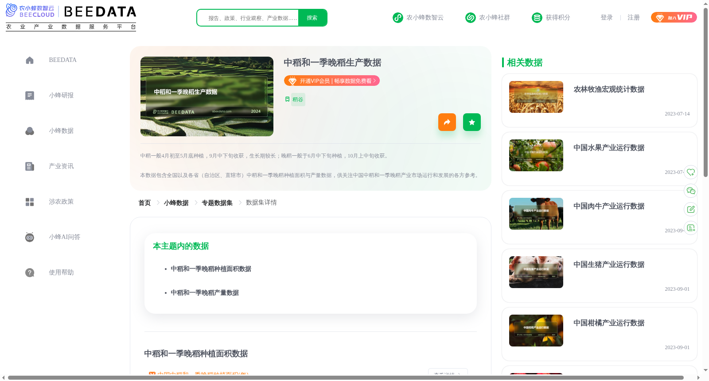Screen dimensions: 709x381
Task: Open 农林牧渔宏观统计数据 thumbnail
Action: coord(536,97)
